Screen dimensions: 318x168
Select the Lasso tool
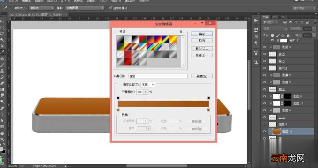[x=2, y=34]
